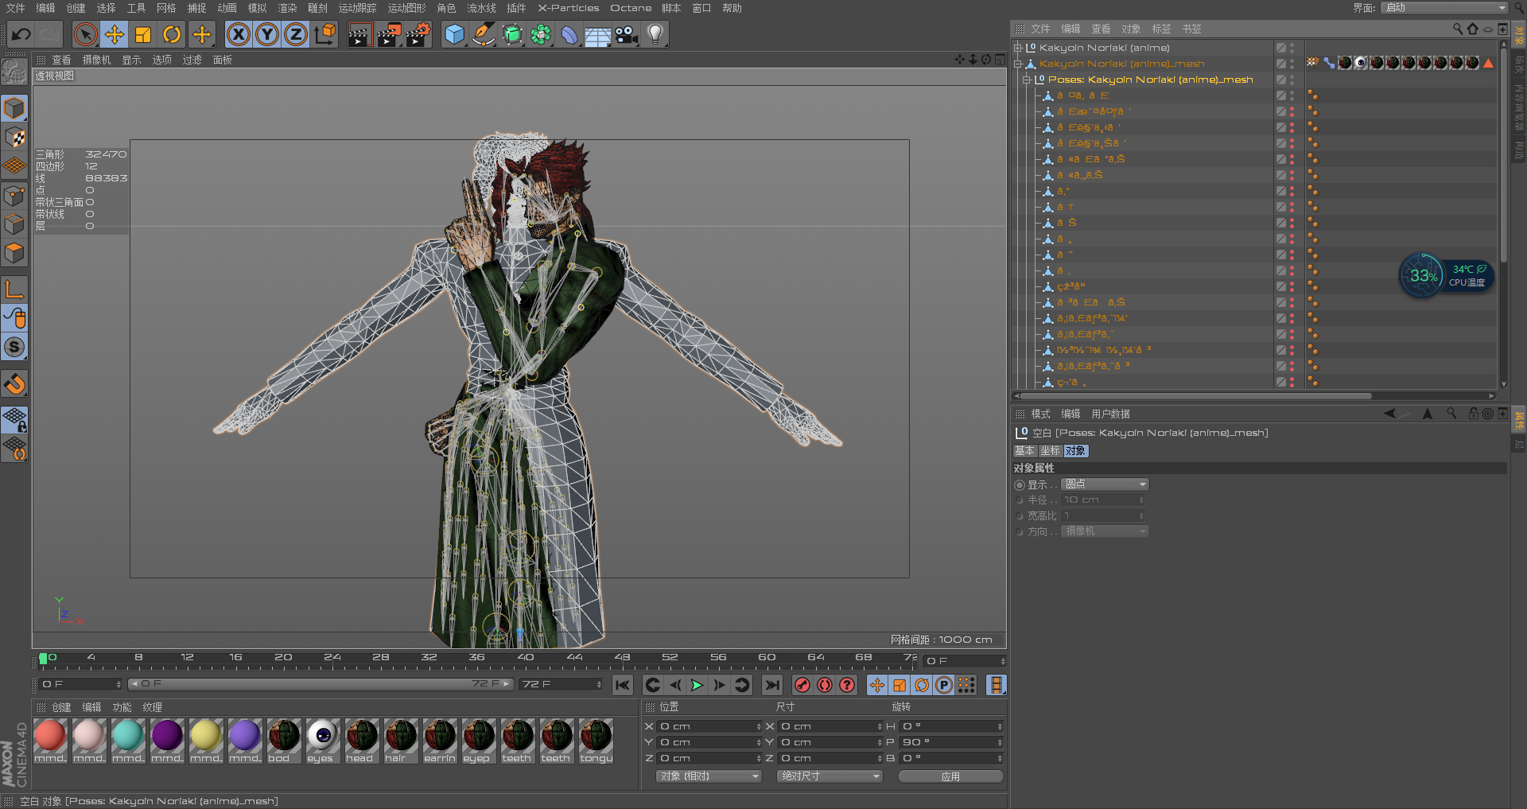
Task: Open the green subdivision generator cube icon
Action: (512, 34)
